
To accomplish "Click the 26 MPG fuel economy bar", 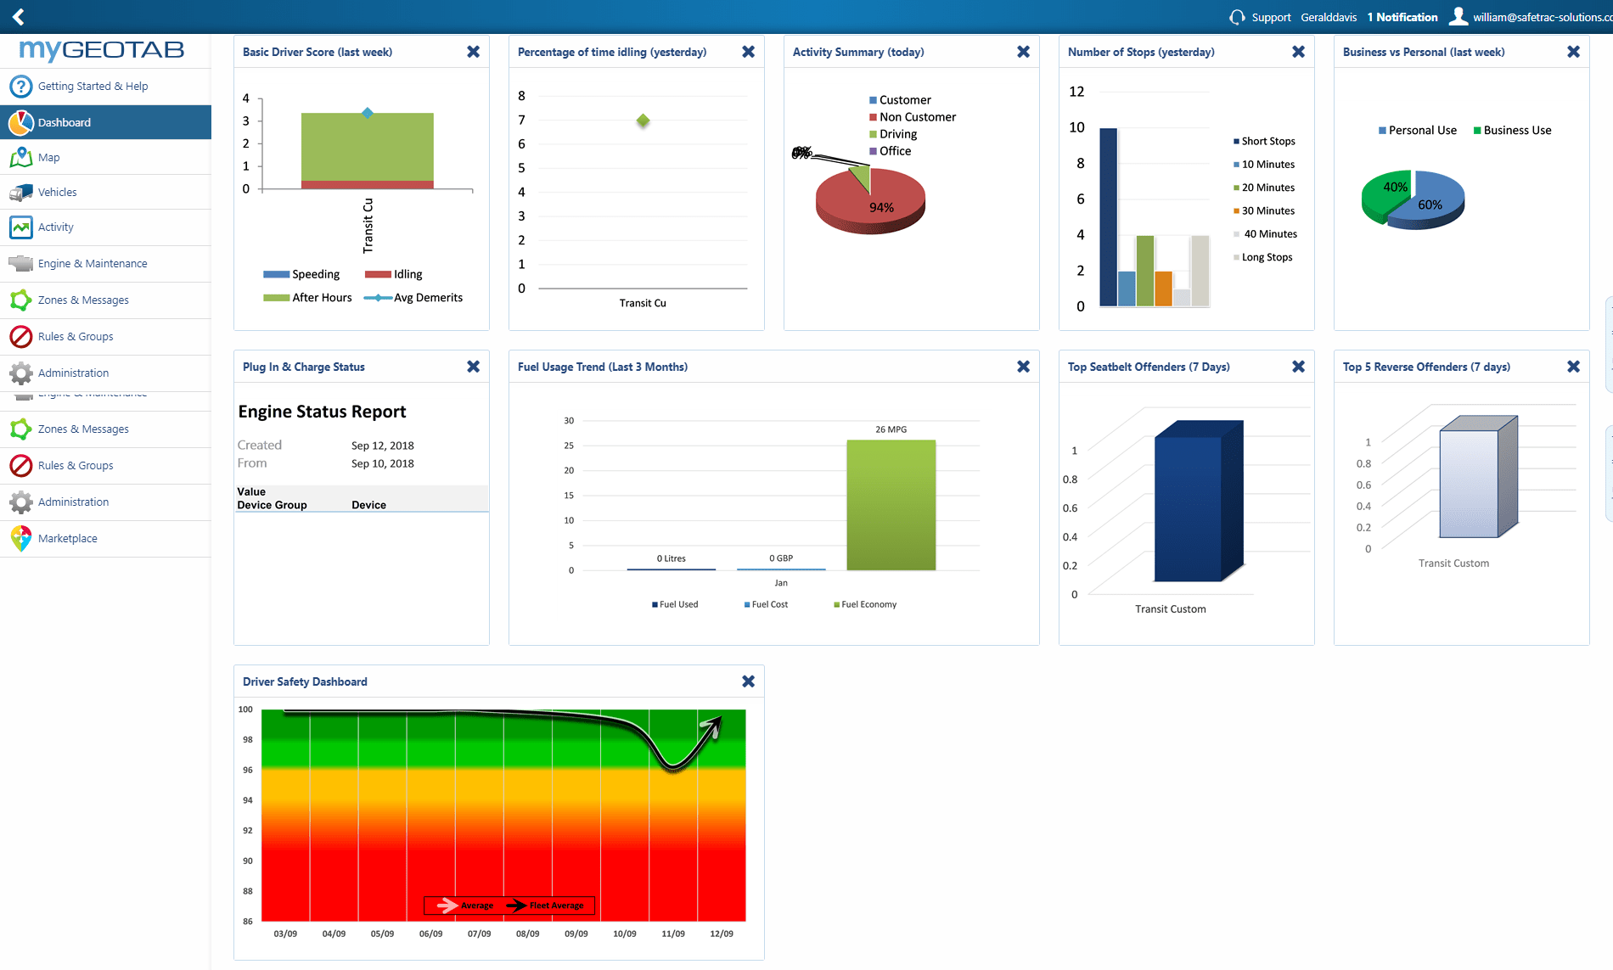I will point(891,505).
